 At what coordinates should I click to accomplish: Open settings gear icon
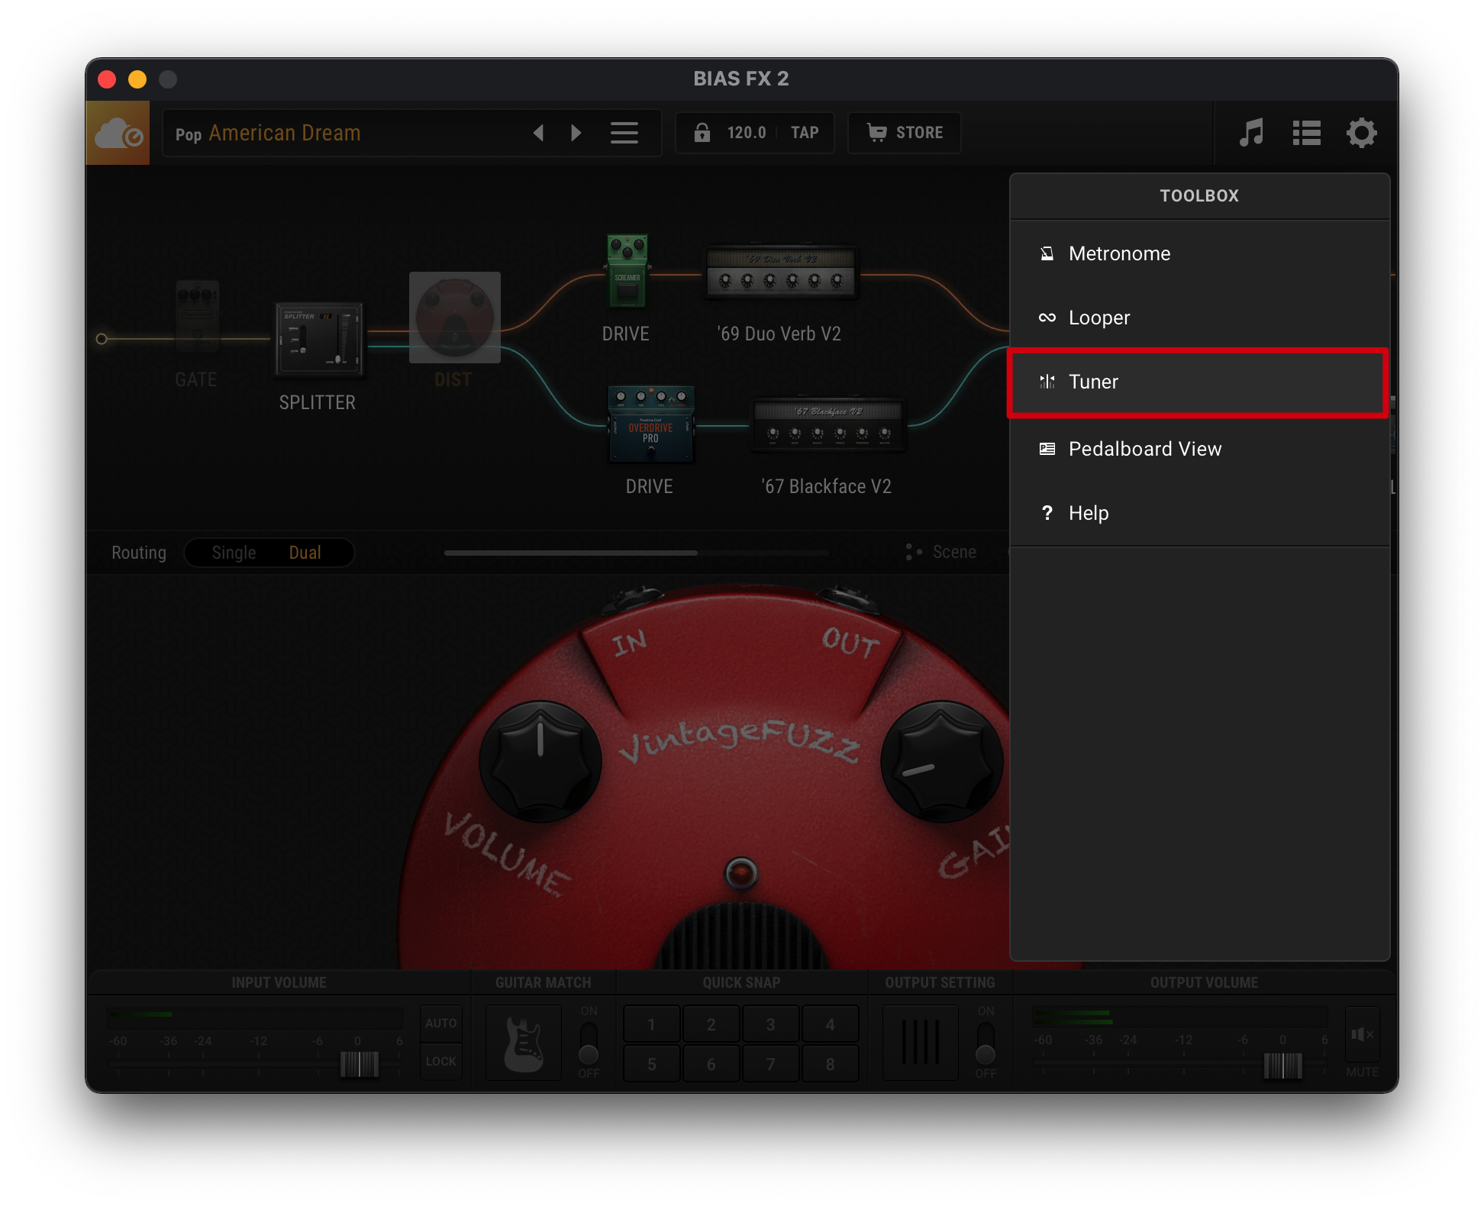(1361, 133)
